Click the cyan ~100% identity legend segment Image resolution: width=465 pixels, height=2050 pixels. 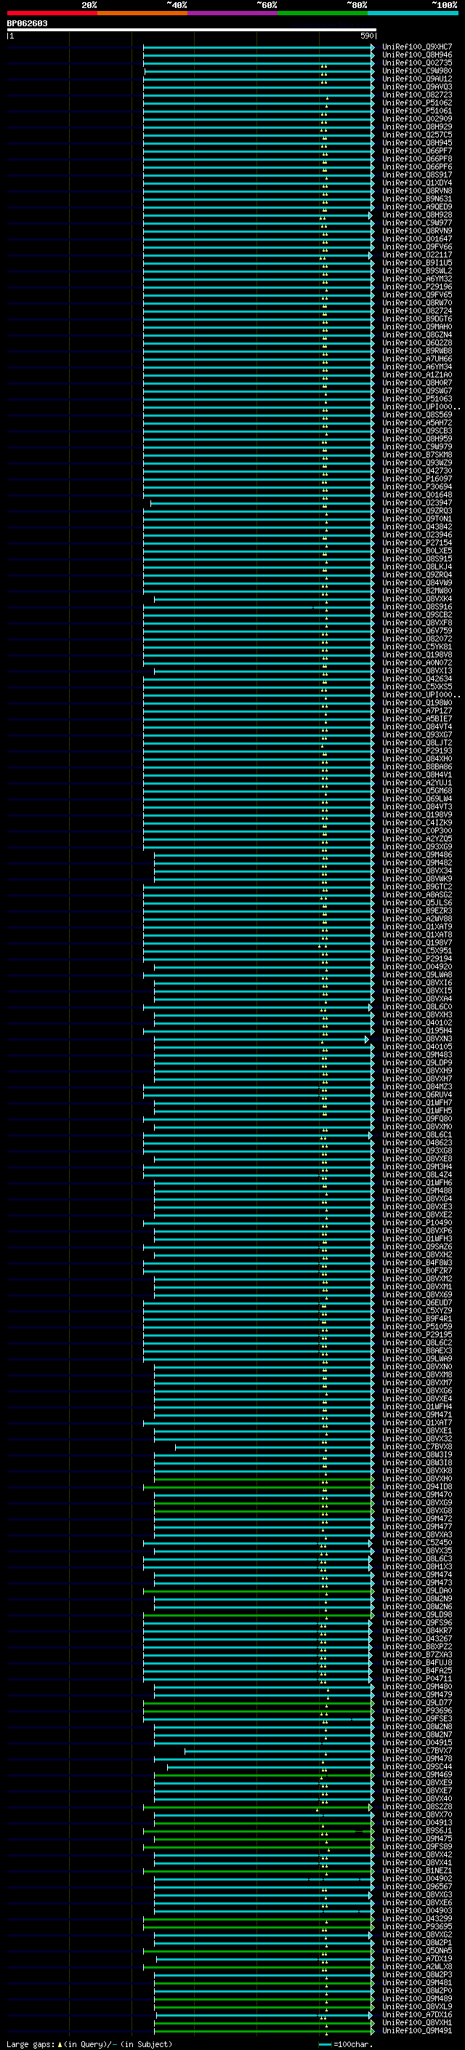[413, 14]
